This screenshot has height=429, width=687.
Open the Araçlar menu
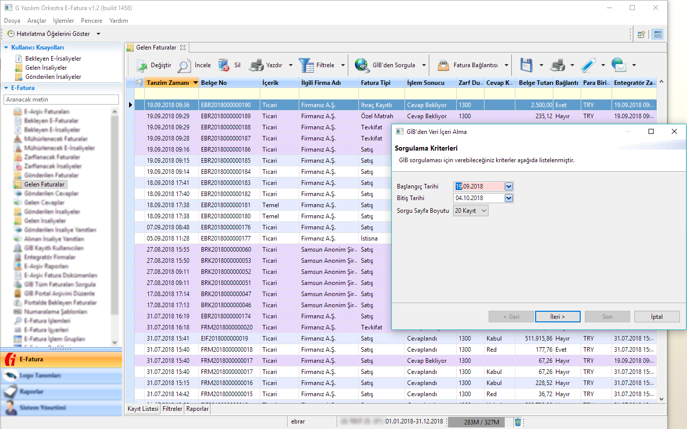[36, 21]
